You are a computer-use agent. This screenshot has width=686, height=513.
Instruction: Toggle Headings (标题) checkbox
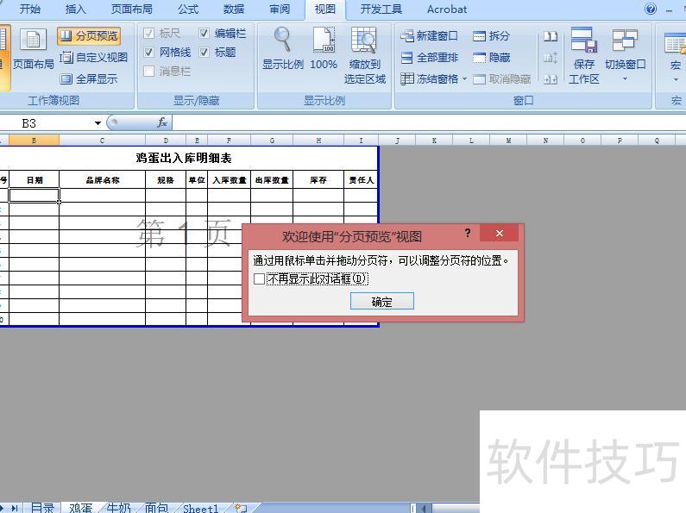point(204,53)
